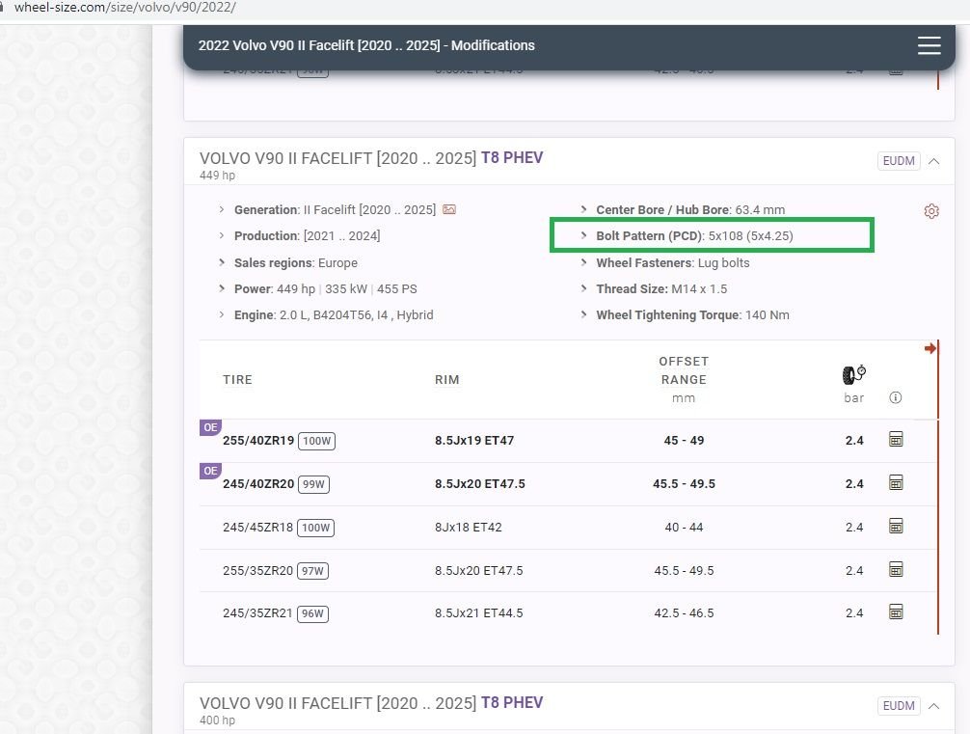Click the 100W load index badge for 255/40ZR19
Viewport: 970px width, 734px height.
click(316, 441)
